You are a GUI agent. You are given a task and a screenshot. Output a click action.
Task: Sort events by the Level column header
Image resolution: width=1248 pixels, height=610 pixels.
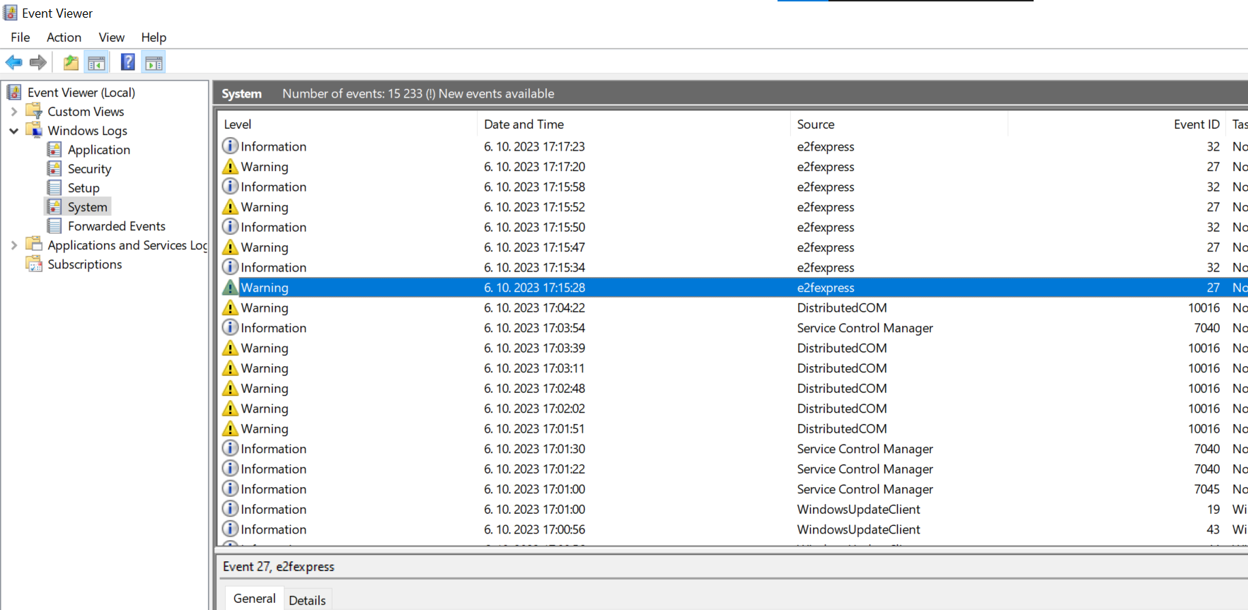347,124
